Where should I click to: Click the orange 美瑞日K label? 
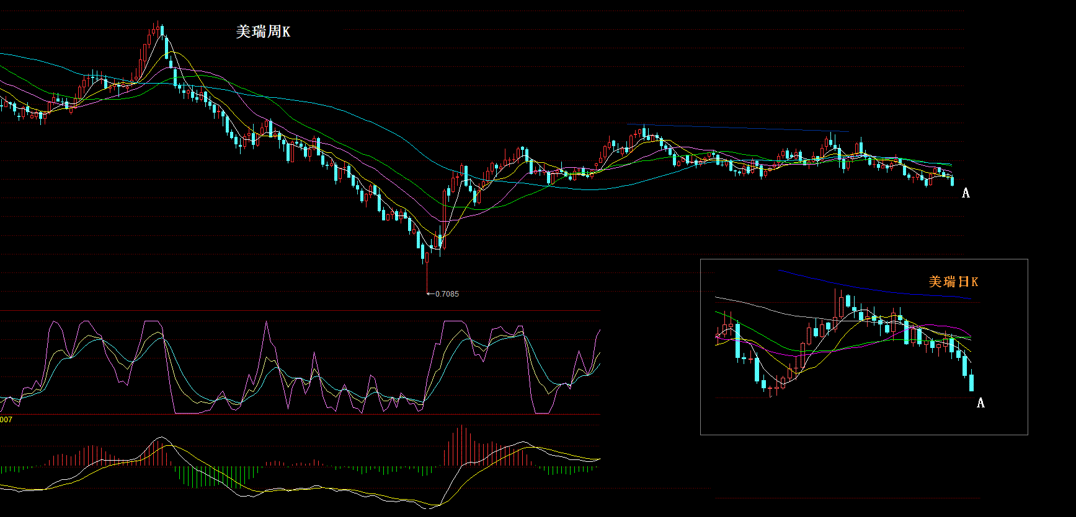[953, 282]
